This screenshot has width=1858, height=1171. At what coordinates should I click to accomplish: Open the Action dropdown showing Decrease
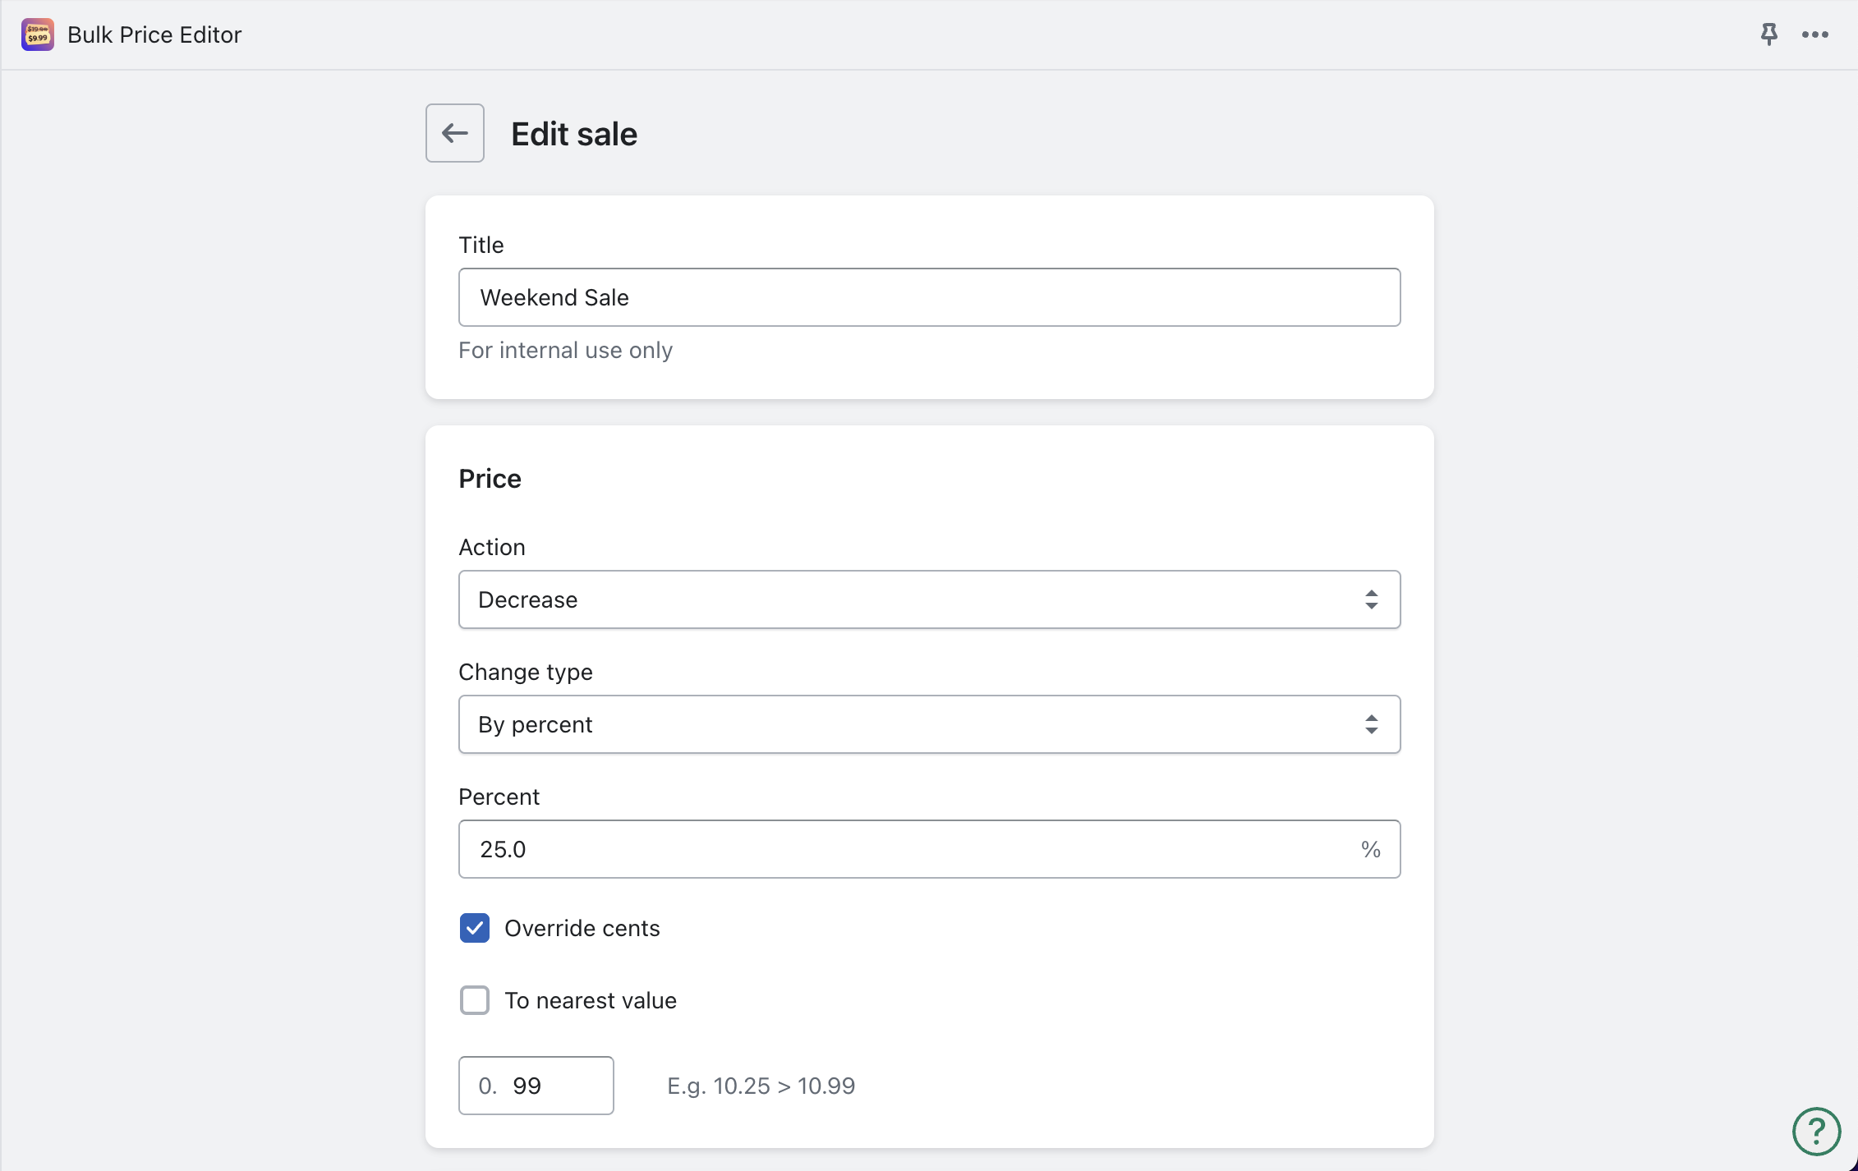click(904, 599)
